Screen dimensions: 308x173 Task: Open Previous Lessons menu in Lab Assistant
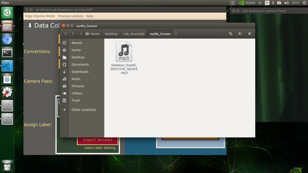click(70, 16)
